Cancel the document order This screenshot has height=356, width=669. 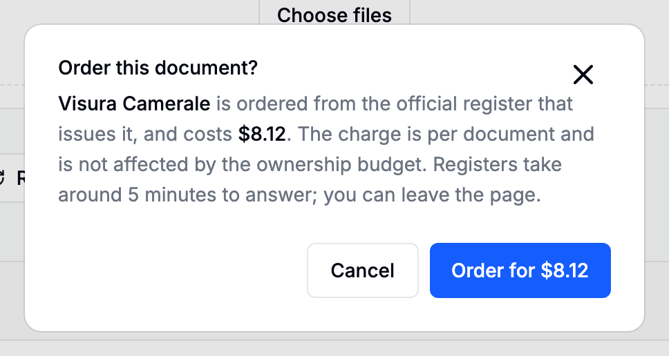pyautogui.click(x=363, y=270)
